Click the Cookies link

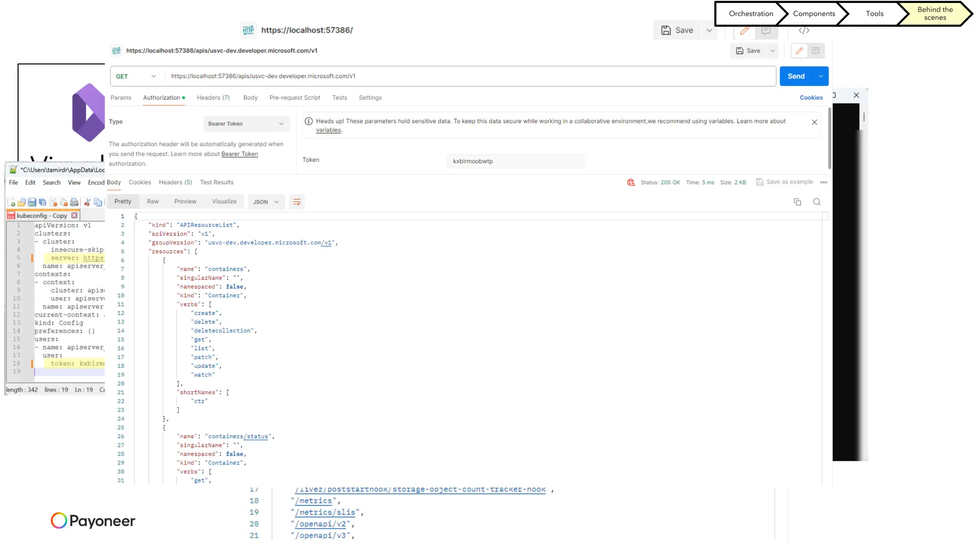pyautogui.click(x=811, y=98)
